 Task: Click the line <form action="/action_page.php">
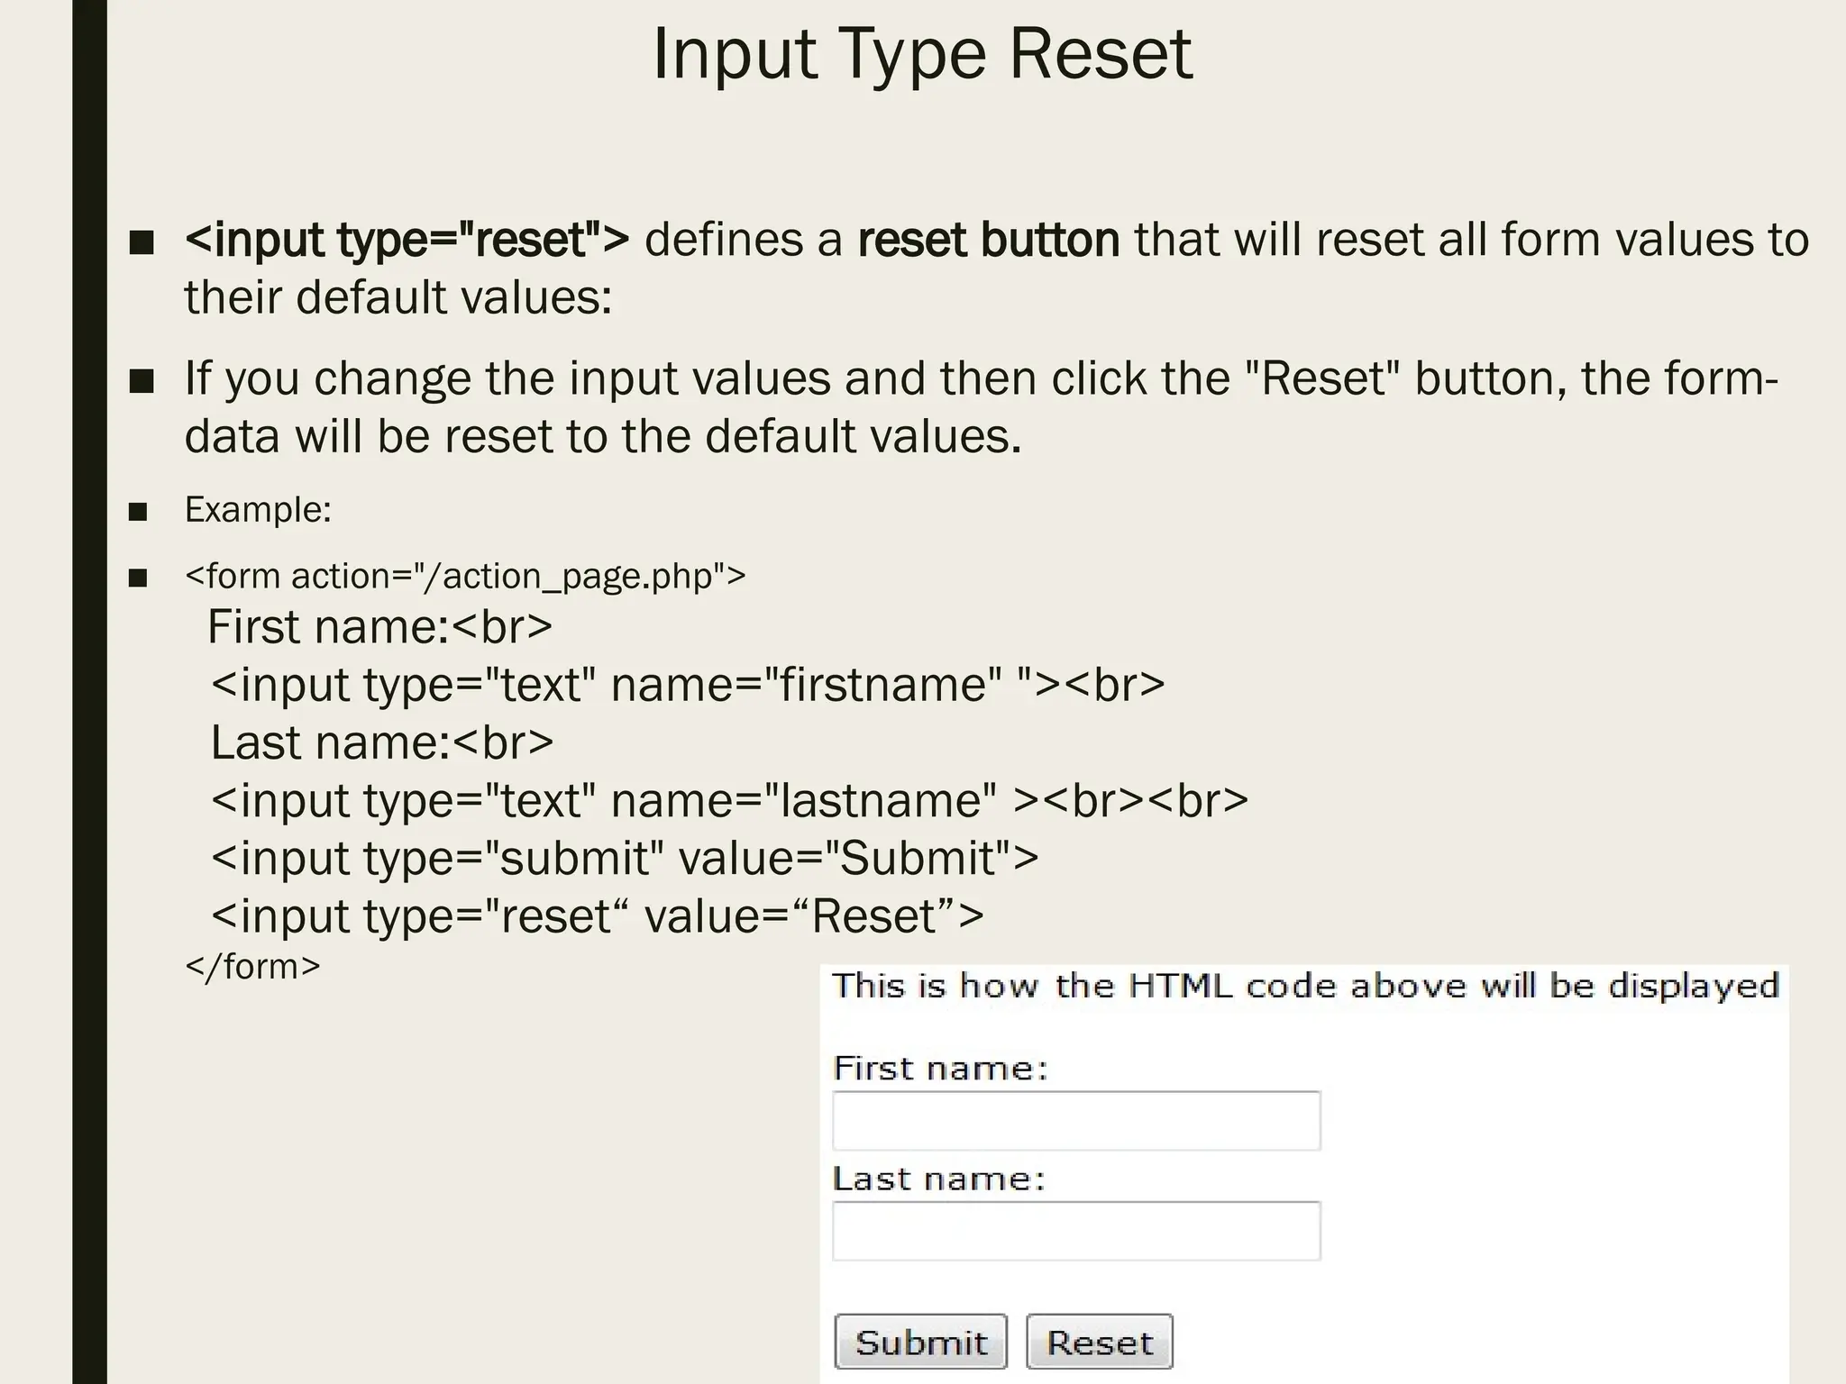465,576
